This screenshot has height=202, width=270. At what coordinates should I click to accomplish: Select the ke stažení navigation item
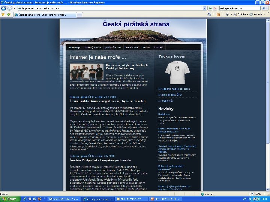[132, 48]
